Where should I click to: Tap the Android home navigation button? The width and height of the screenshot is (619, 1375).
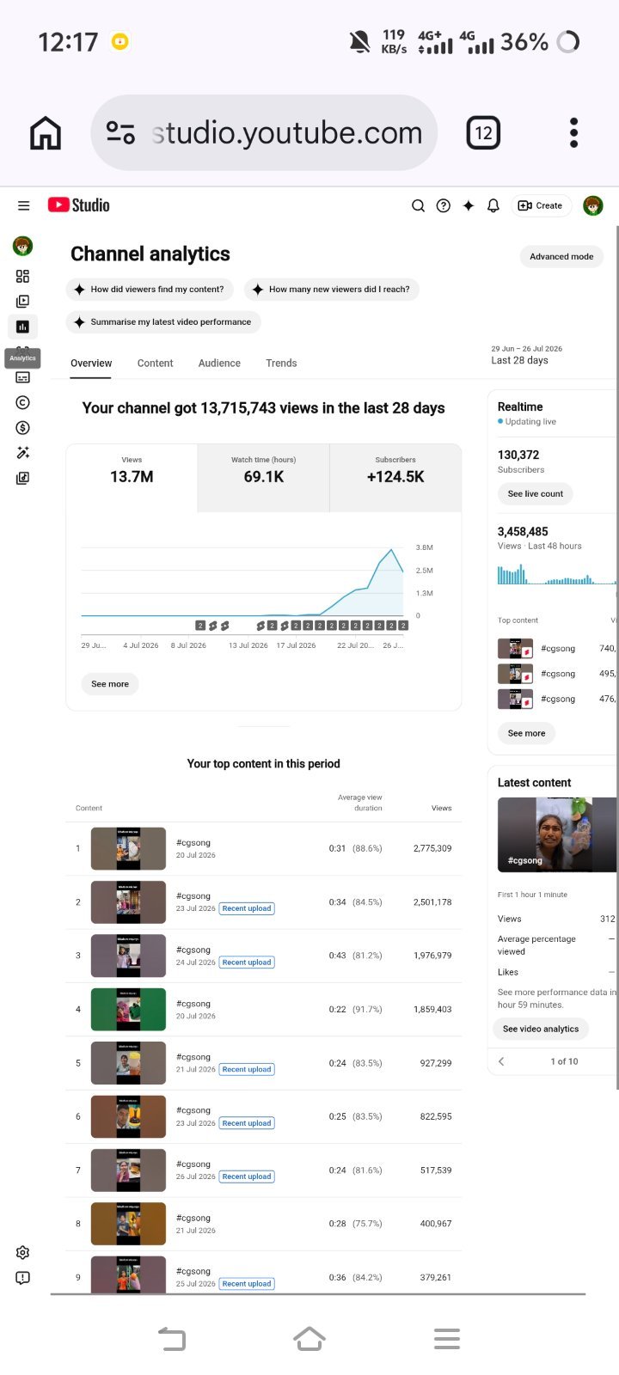[309, 1338]
